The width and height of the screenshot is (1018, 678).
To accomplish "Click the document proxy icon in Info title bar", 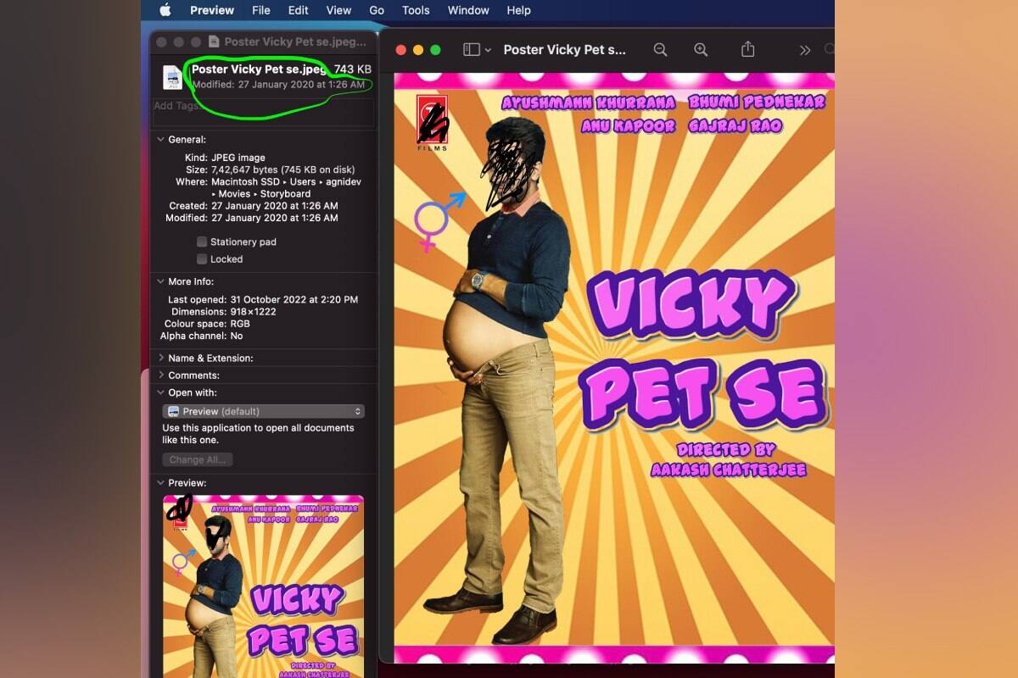I will pos(214,42).
